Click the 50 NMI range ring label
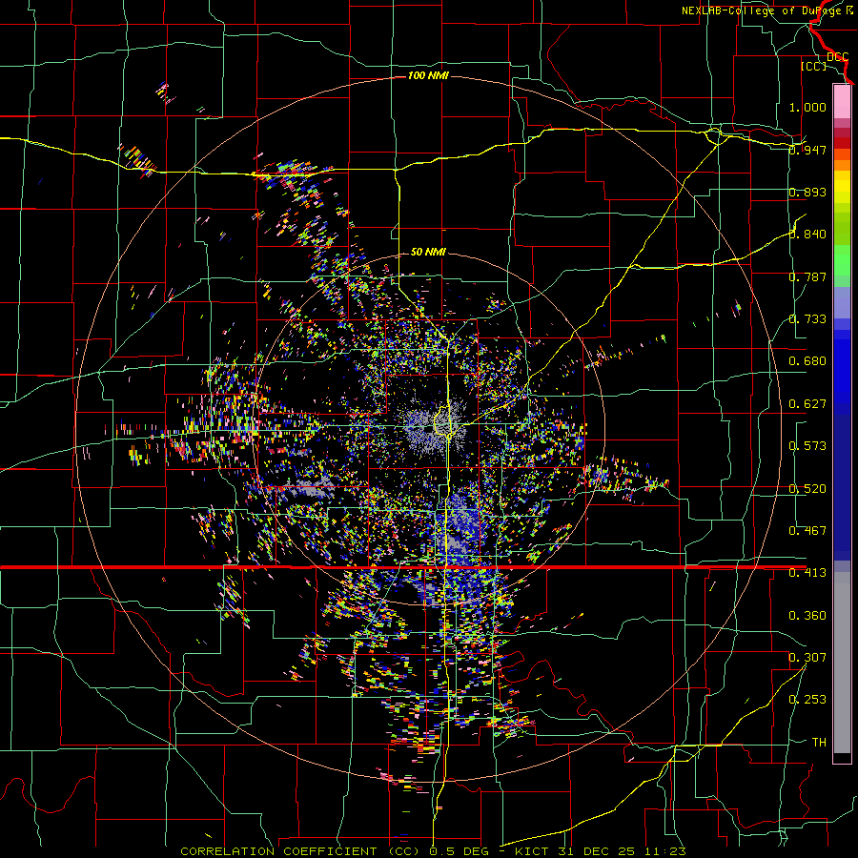Viewport: 858px width, 858px height. [428, 252]
